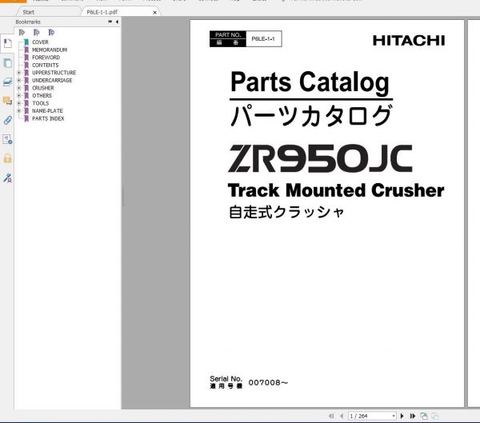Open the PARTS INDEX bookmark
Viewport: 480px width, 423px height.
pos(48,118)
